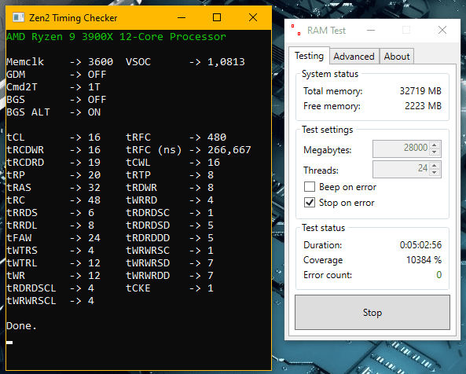Minimize the RAM Test window
Viewport: 466px width, 374px height.
tap(371, 30)
